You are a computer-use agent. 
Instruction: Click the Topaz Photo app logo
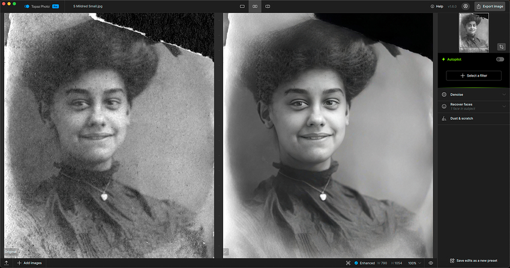pyautogui.click(x=26, y=6)
